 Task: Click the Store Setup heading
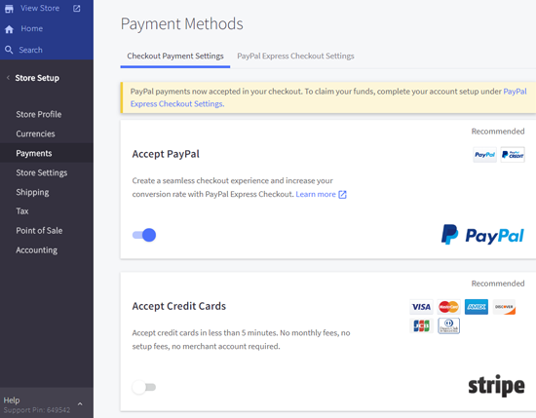37,78
